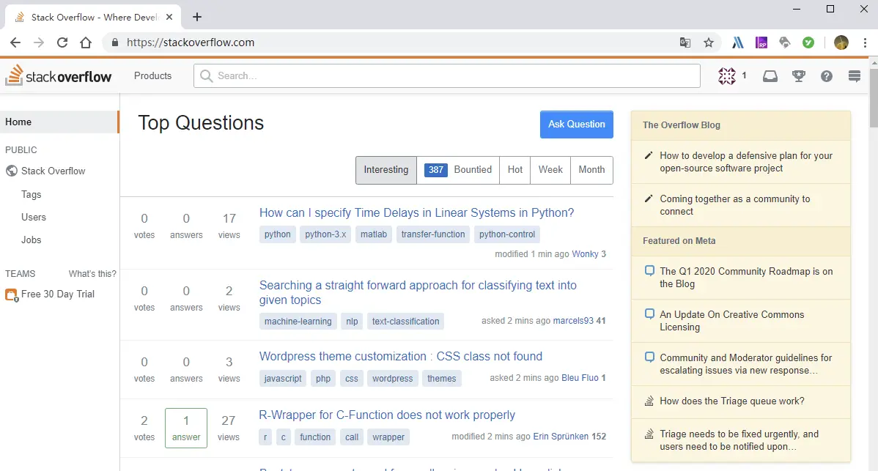Click the transfer-function tag
This screenshot has height=471, width=878.
[x=433, y=234]
